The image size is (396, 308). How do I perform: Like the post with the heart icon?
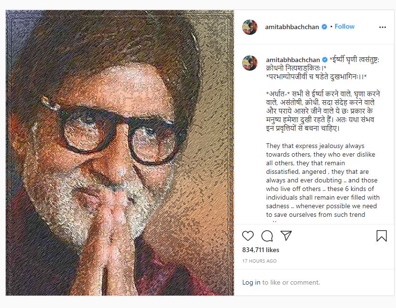pyautogui.click(x=248, y=236)
